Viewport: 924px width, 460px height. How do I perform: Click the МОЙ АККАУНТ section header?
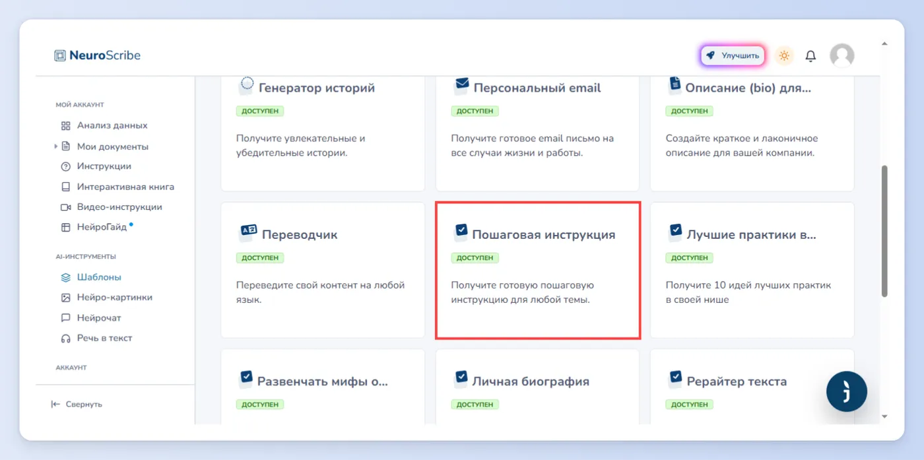tap(80, 105)
